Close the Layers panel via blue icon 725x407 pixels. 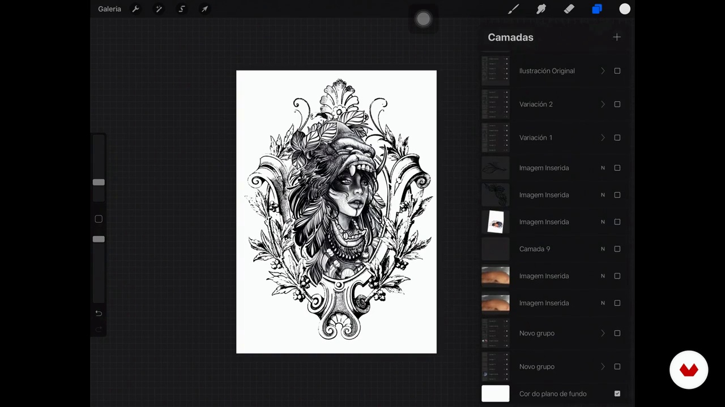597,9
